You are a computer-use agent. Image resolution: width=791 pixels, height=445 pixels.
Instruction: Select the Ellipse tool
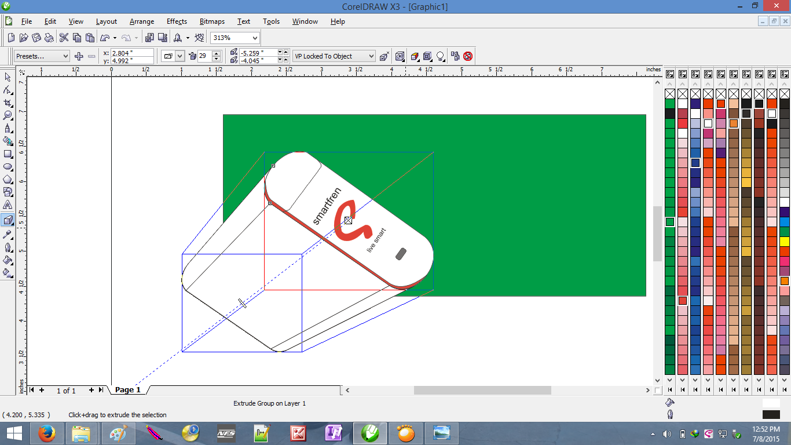coord(8,167)
